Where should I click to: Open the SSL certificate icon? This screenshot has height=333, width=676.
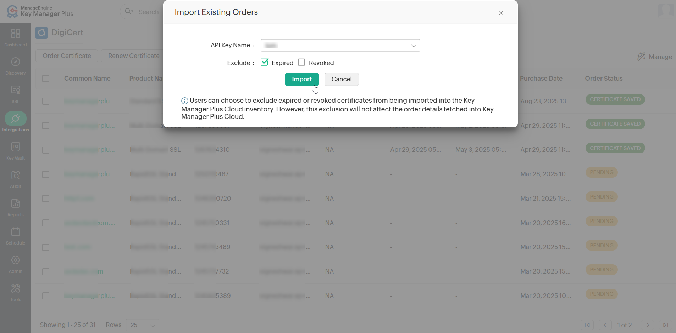click(16, 90)
